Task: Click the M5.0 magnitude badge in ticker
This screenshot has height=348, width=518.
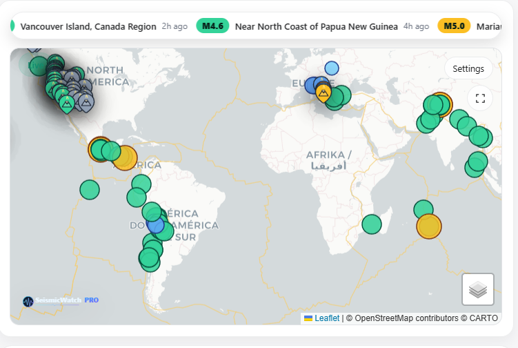Action: click(454, 26)
